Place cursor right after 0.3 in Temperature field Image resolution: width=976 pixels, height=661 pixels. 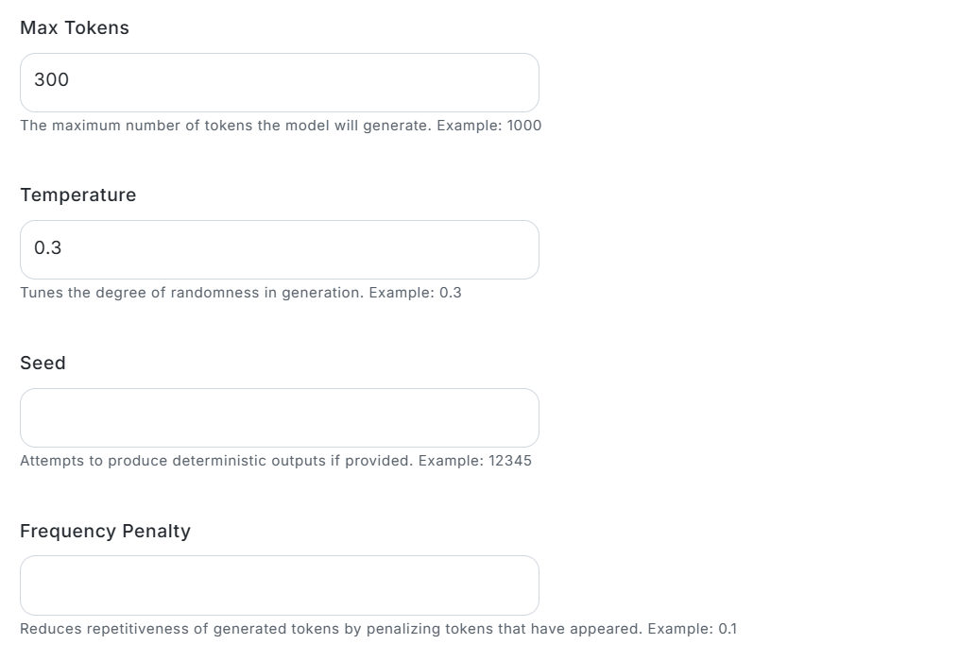pos(63,247)
